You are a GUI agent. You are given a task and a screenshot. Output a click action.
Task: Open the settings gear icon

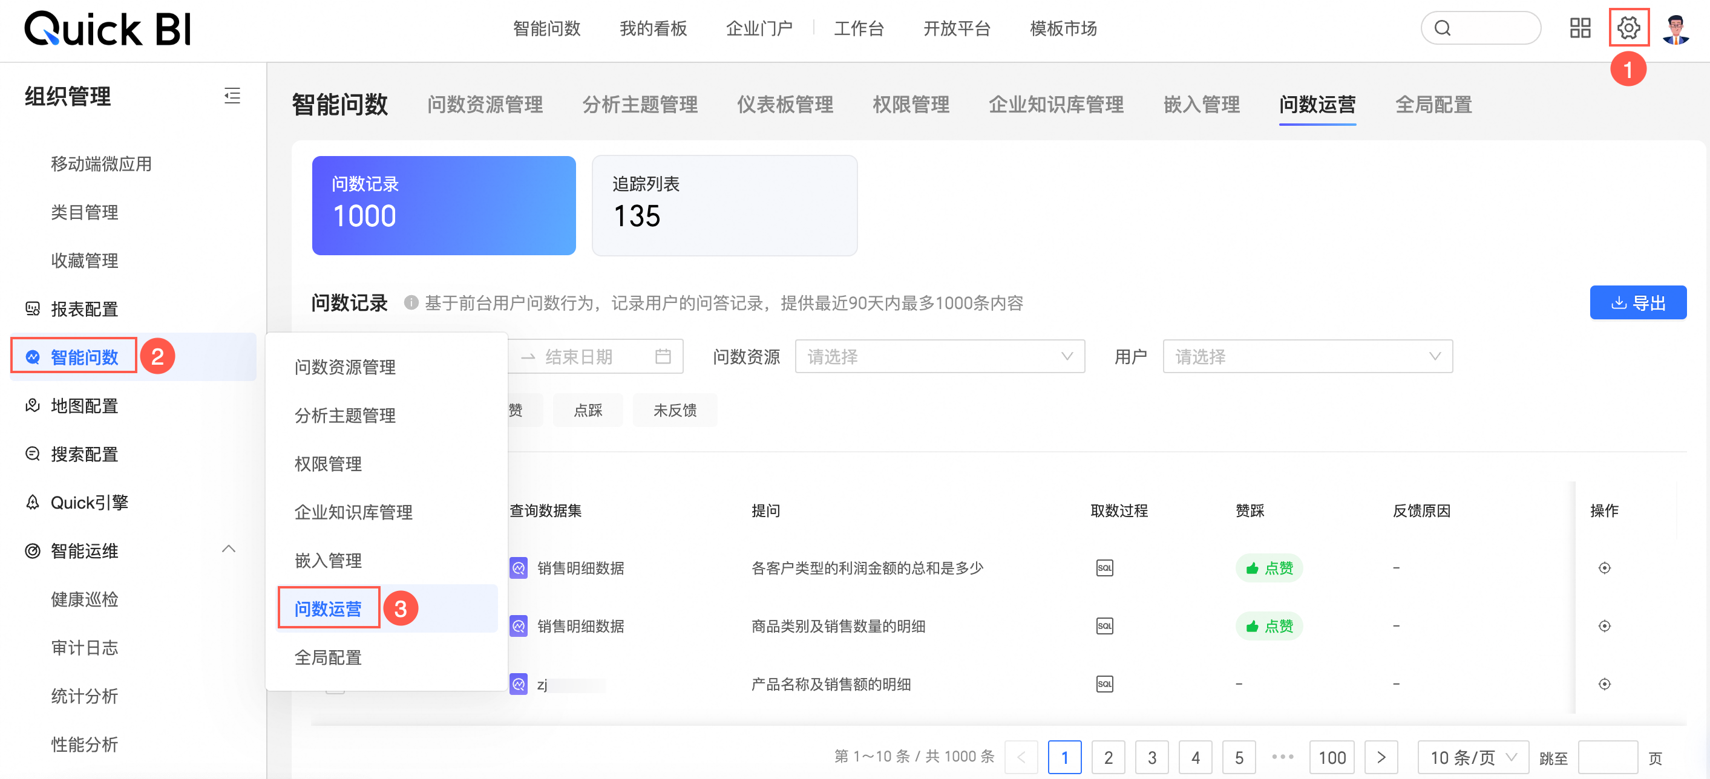click(1628, 28)
